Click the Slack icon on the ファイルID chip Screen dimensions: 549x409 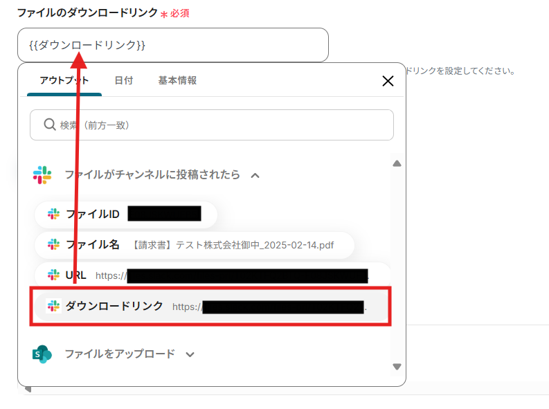pyautogui.click(x=53, y=214)
